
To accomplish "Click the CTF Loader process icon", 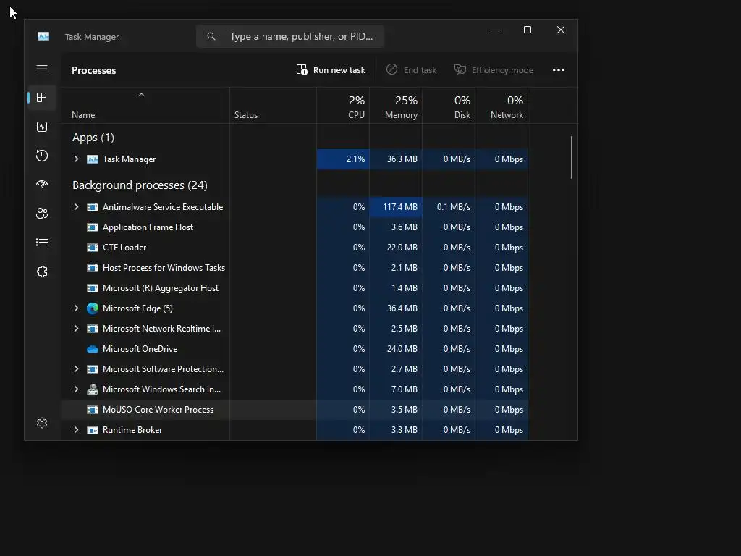I will [x=93, y=248].
